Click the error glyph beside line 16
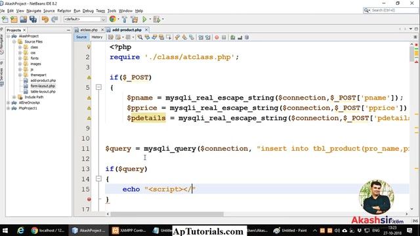This screenshot has height=236, width=420. point(89,199)
